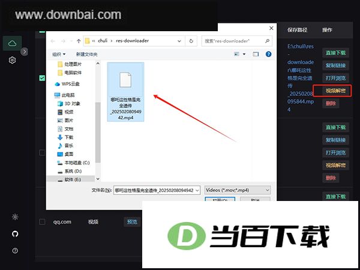The image size is (360, 270).
Task: Click navigation pane scroll down arrow
Action: 98,179
